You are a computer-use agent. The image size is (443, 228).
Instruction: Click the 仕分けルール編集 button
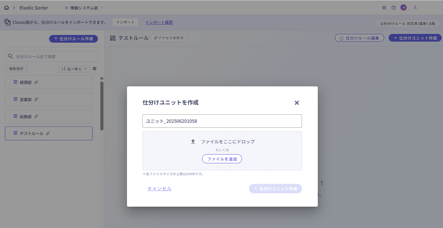coord(360,38)
